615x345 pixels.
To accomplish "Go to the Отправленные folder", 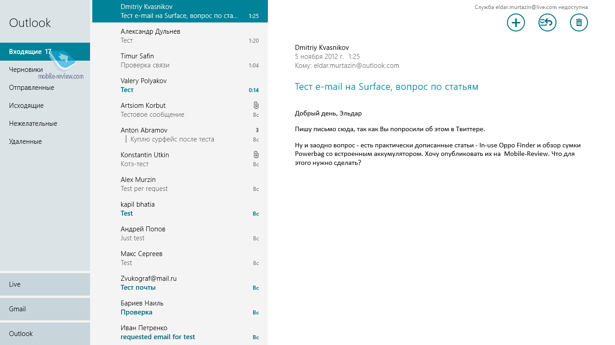I will coord(32,88).
